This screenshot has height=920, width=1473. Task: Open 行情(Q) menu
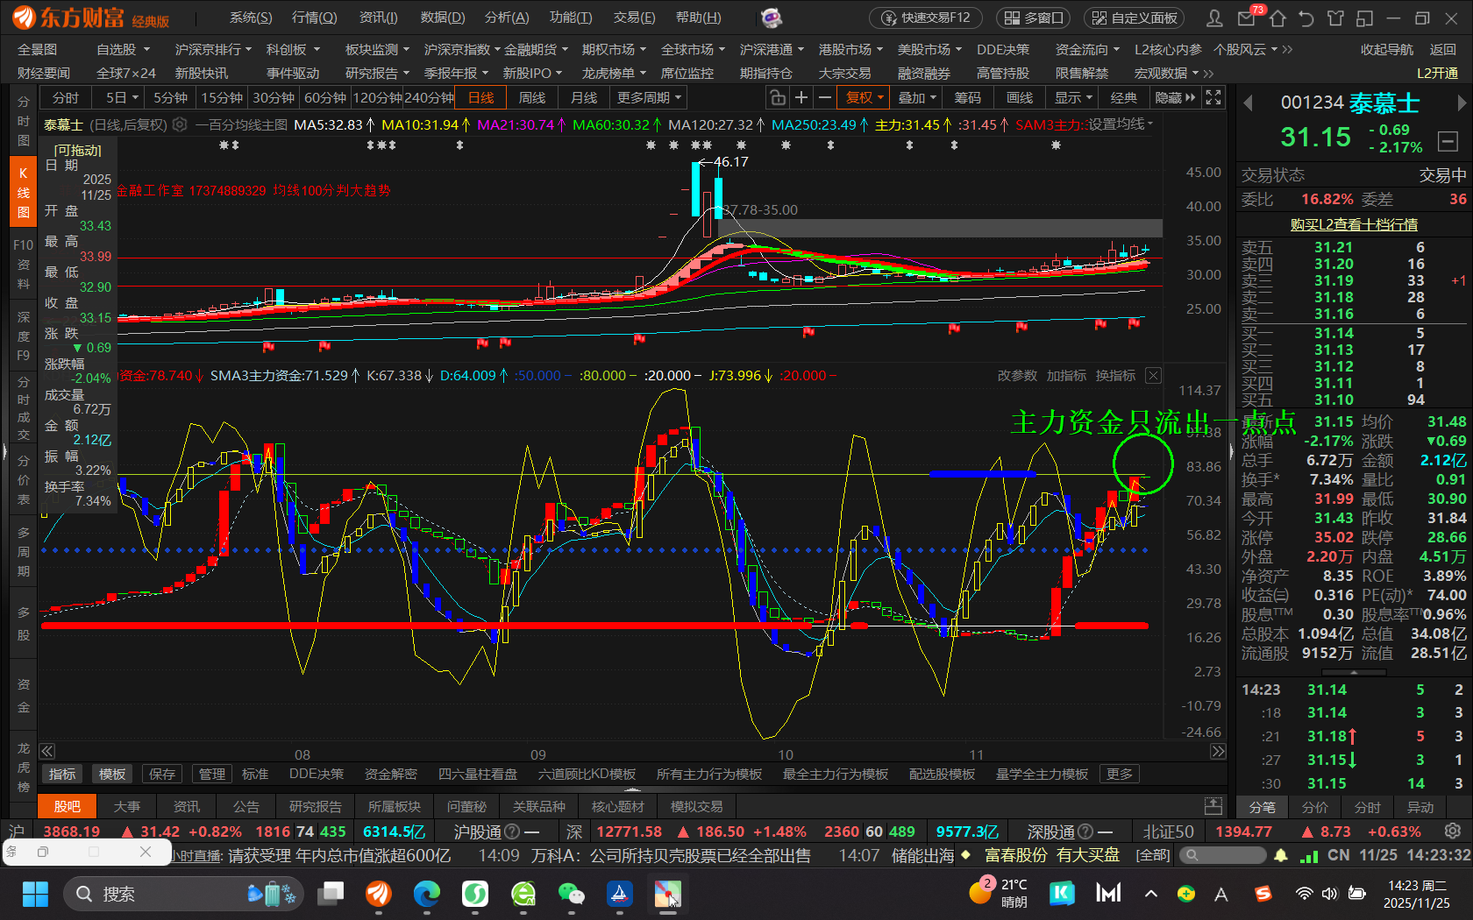314,18
